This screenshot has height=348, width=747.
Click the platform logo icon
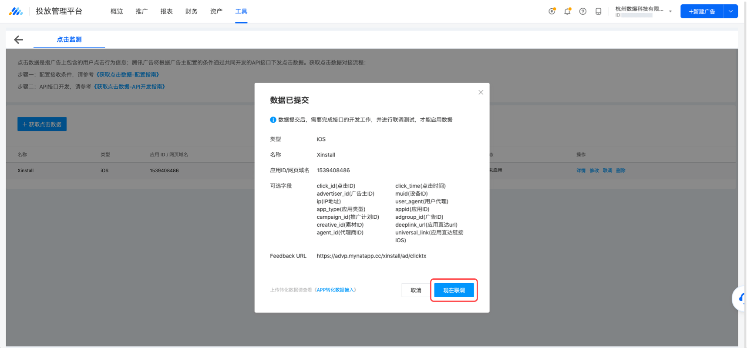[x=16, y=11]
